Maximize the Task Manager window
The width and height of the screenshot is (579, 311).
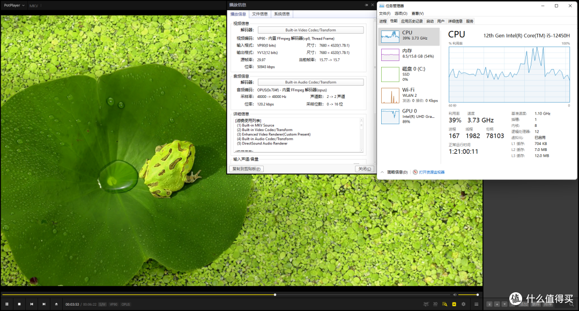coord(556,5)
